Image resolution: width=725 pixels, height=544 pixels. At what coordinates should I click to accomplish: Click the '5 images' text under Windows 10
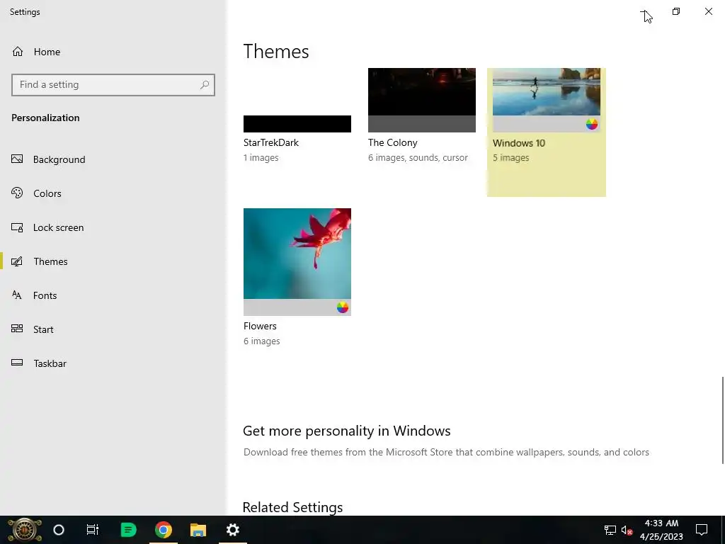coord(511,158)
